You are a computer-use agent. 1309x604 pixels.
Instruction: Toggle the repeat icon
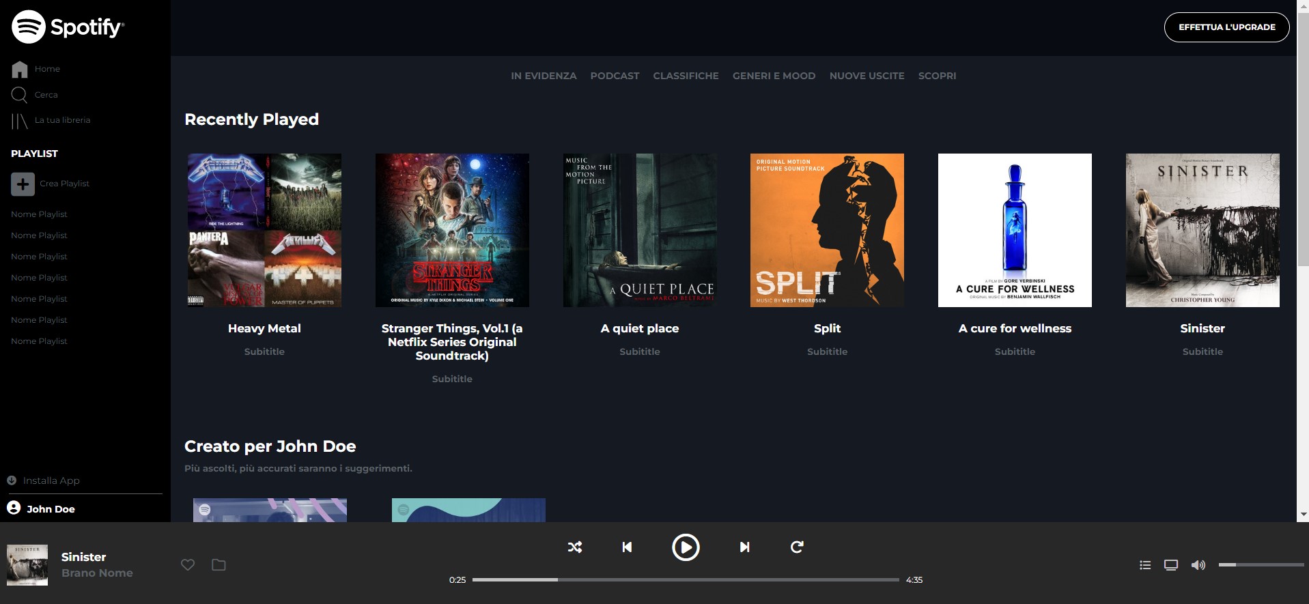tap(797, 547)
